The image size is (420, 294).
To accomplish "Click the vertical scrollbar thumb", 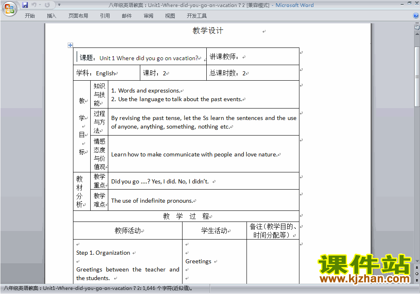I will click(x=417, y=77).
